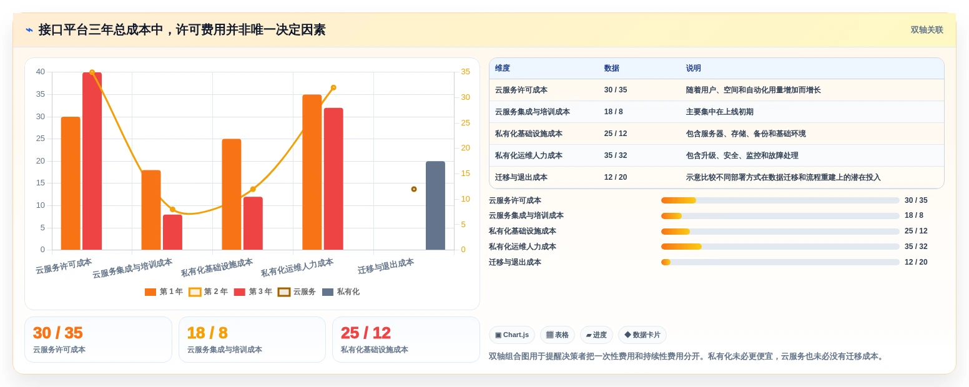Image resolution: width=969 pixels, height=387 pixels.
Task: Click the 云服务许可成本 progress bar
Action: coord(780,200)
